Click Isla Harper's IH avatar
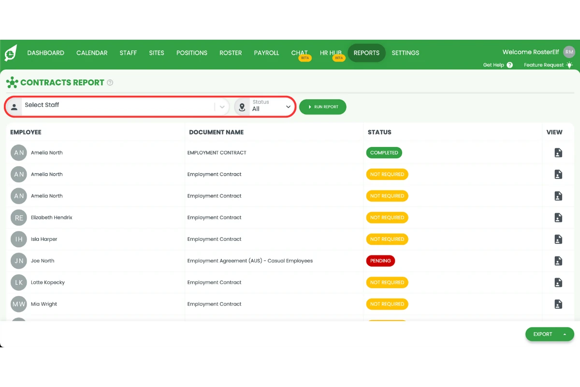Viewport: 580px width, 387px height. pyautogui.click(x=18, y=239)
